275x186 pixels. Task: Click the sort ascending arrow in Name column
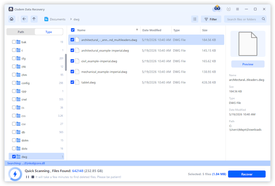pyautogui.click(x=137, y=30)
